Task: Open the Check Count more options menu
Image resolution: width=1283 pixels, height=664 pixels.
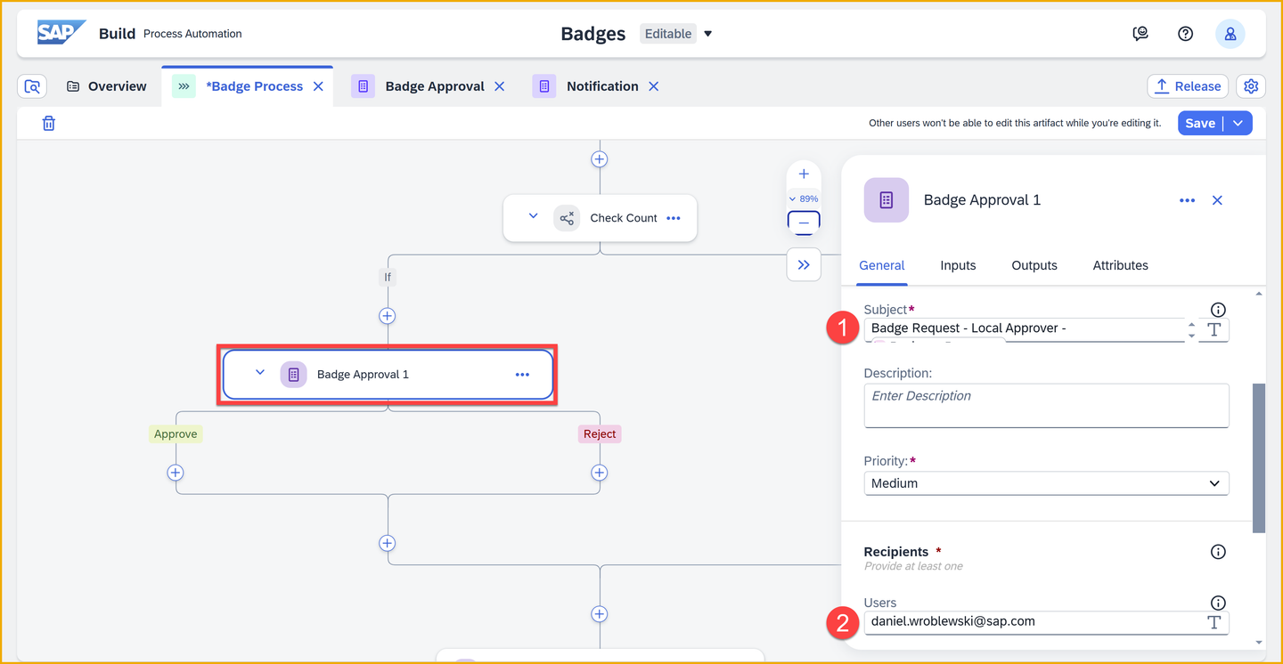Action: (x=674, y=218)
